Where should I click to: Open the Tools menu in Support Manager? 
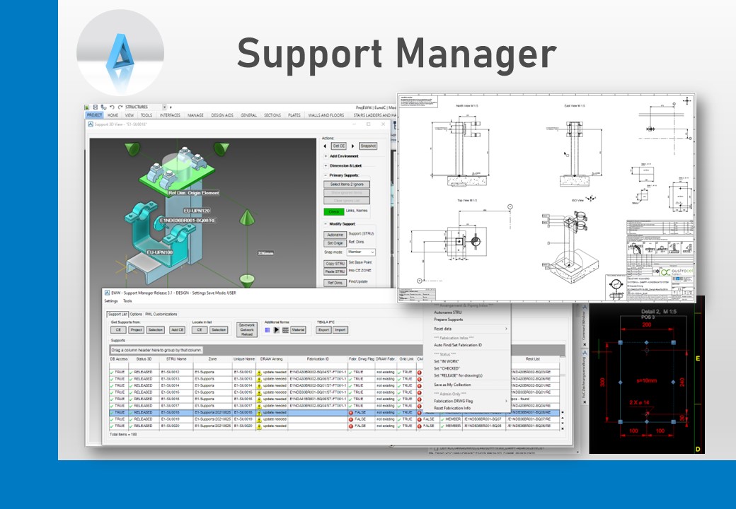127,300
